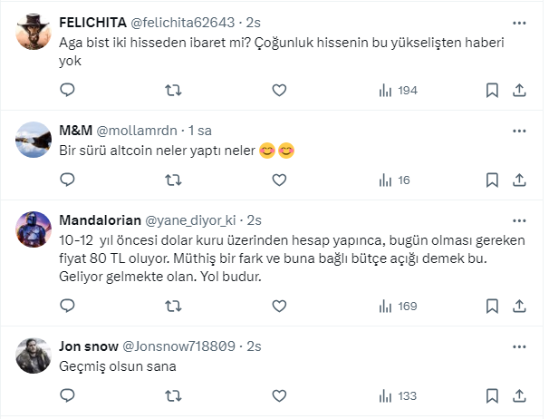Expand more options on Mandalorian's tweet
Image resolution: width=549 pixels, height=419 pixels.
tap(519, 219)
